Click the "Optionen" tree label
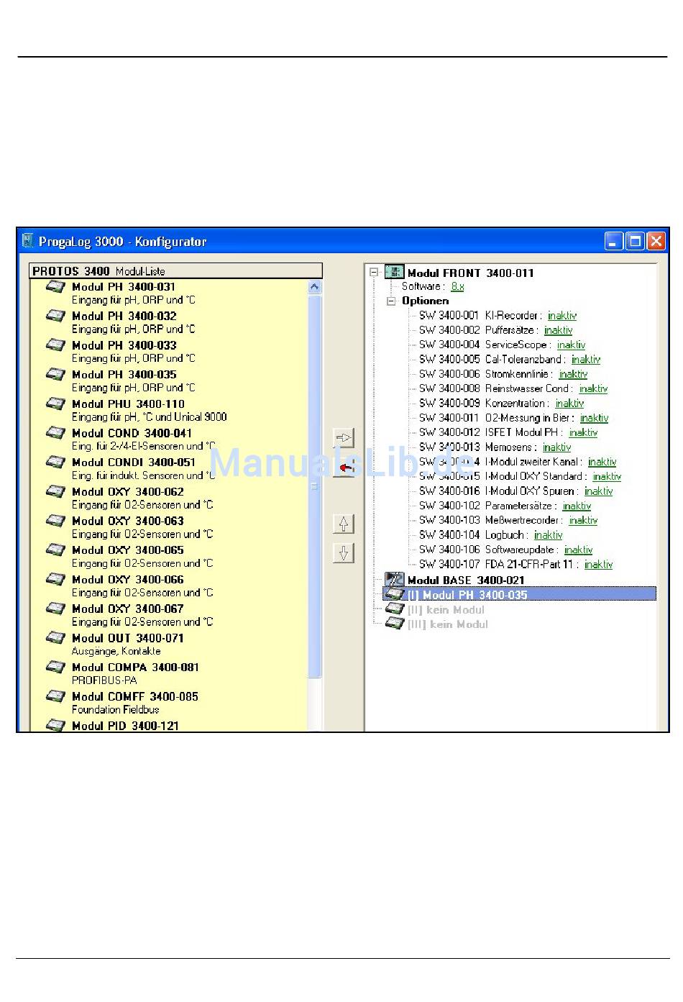Viewport: 683px width, 1002px height. coord(425,301)
